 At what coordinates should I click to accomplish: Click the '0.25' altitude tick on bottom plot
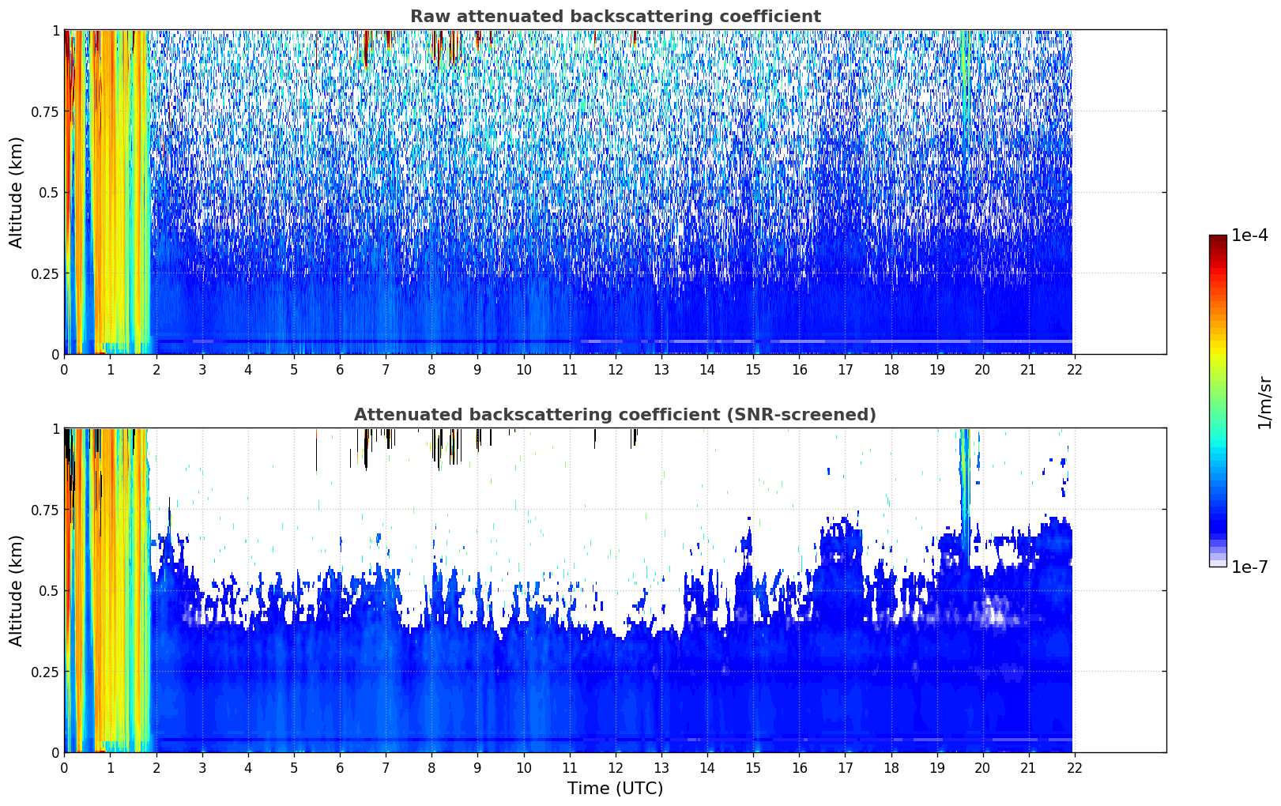43,672
